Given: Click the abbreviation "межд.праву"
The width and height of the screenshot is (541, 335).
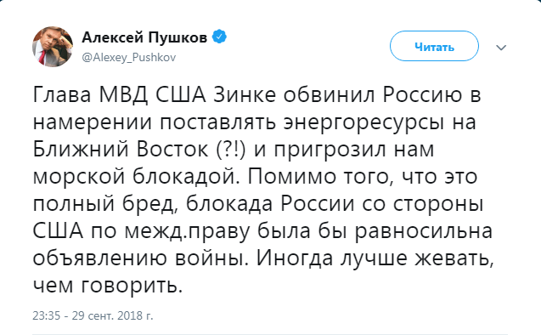Looking at the screenshot, I should point(187,231).
